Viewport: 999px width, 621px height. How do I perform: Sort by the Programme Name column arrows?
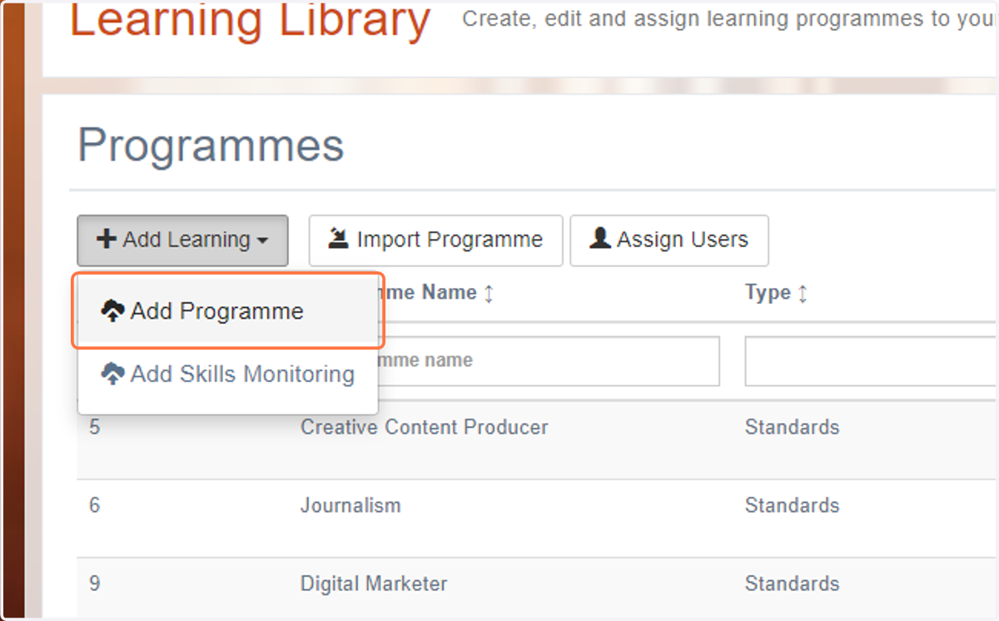point(489,293)
